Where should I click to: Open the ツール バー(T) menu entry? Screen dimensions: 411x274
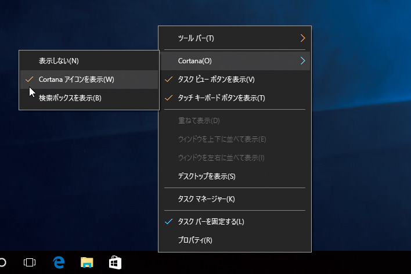click(235, 38)
